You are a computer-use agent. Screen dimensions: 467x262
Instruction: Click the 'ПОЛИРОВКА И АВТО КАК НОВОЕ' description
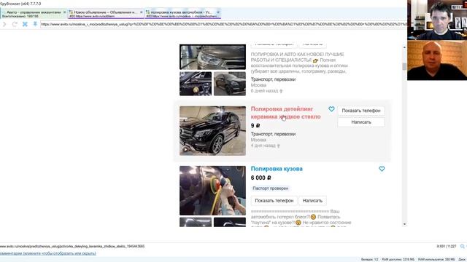[x=299, y=63]
